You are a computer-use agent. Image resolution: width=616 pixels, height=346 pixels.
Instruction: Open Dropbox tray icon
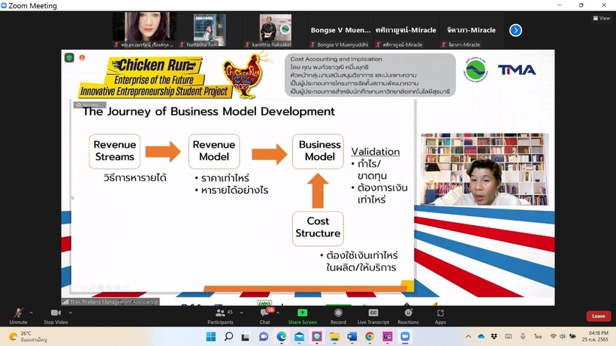click(494, 336)
